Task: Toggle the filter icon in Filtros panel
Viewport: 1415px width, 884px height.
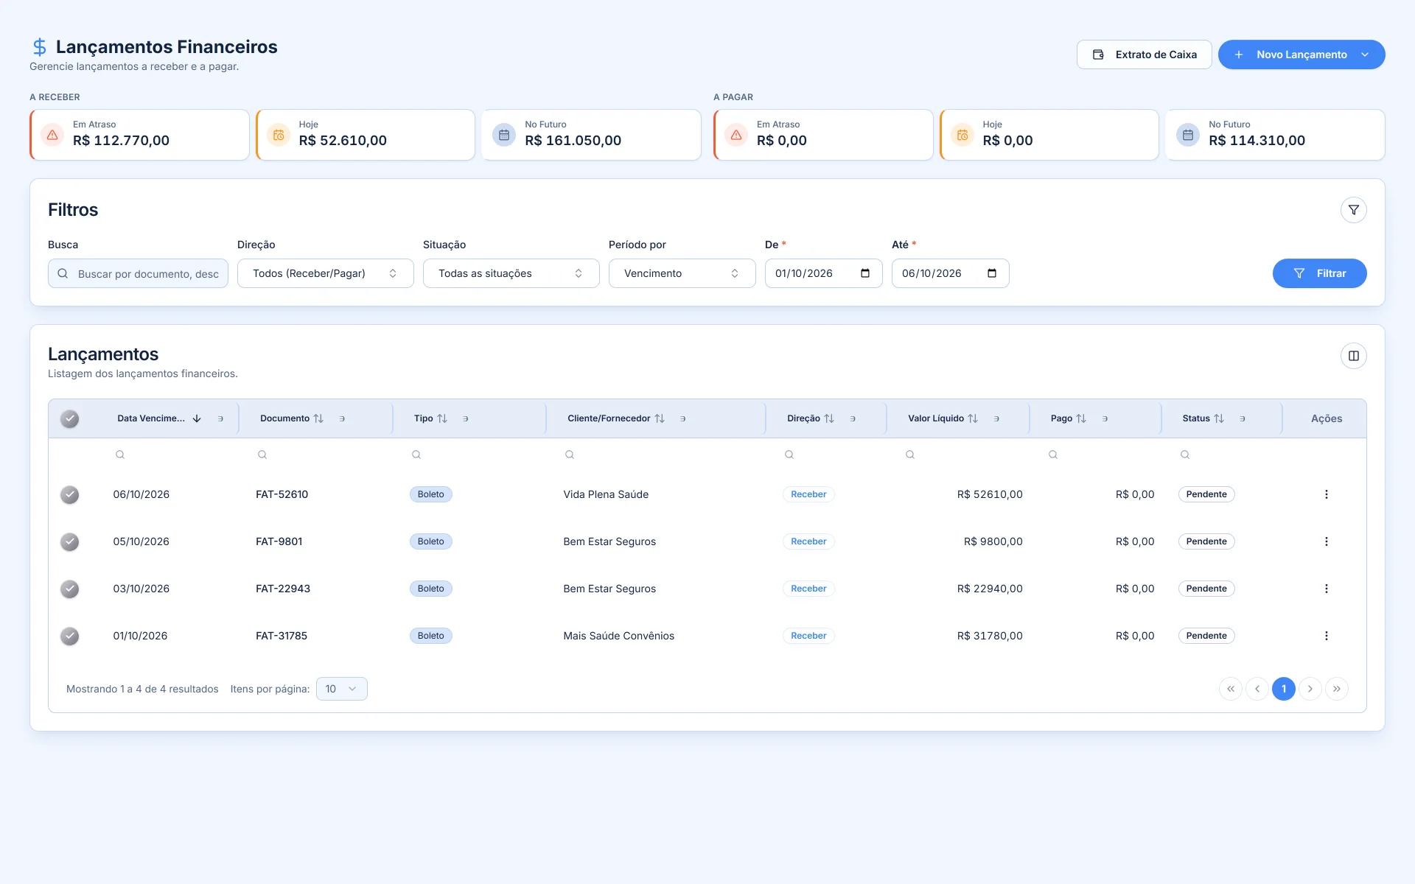Action: click(x=1353, y=210)
